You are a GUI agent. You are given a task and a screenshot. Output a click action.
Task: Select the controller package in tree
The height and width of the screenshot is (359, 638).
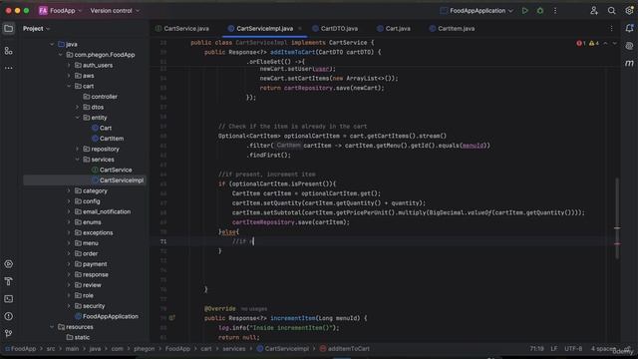tap(100, 97)
